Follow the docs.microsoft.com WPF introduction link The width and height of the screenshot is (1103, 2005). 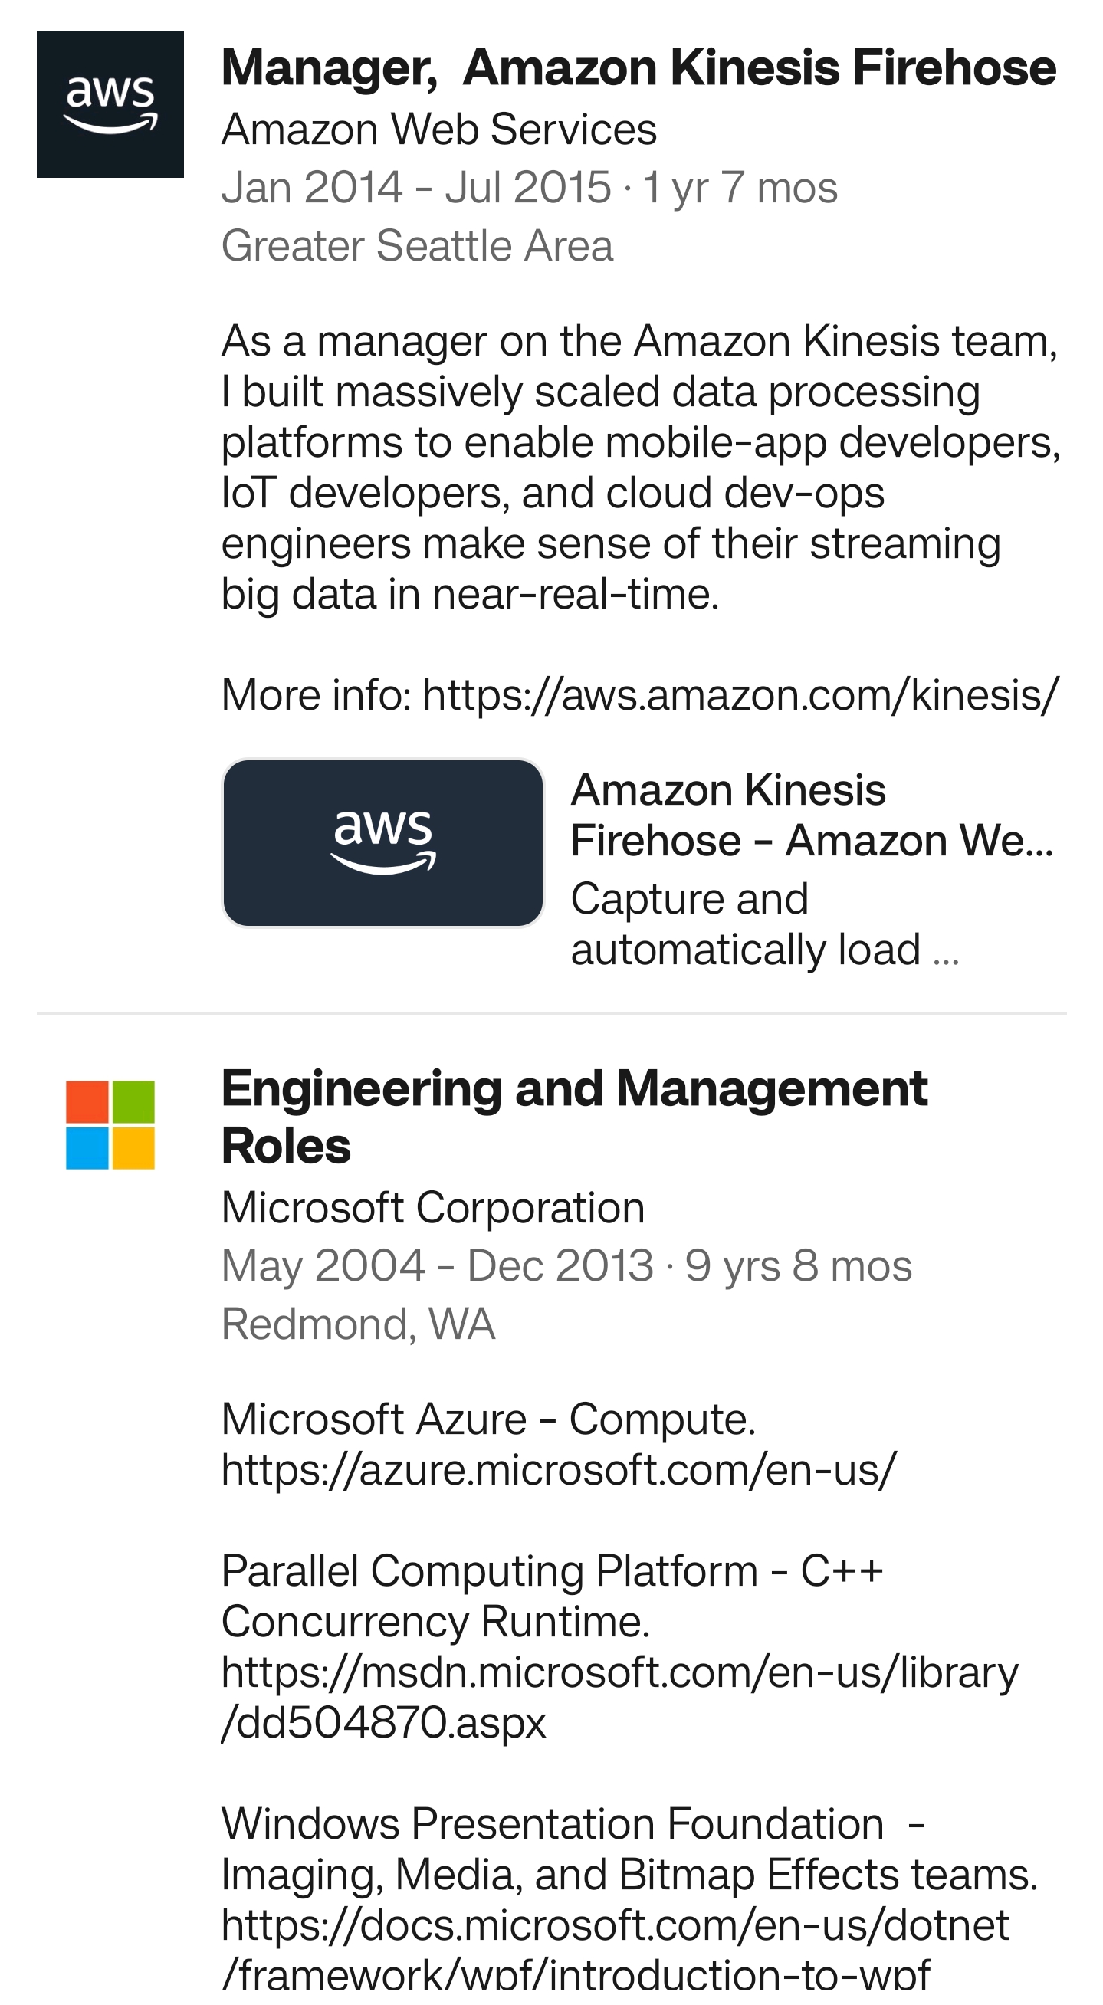[615, 1949]
